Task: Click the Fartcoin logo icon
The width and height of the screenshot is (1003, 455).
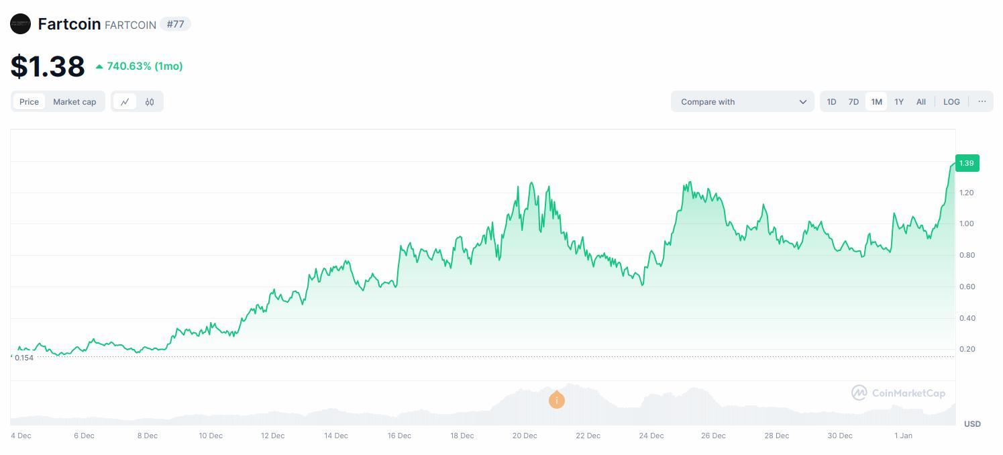Action: (20, 23)
